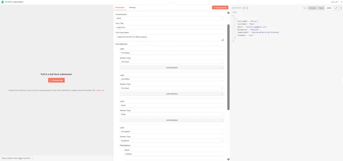Open Element Type dropdown showing Dropdown
The width and height of the screenshot is (343, 161).
point(172,141)
